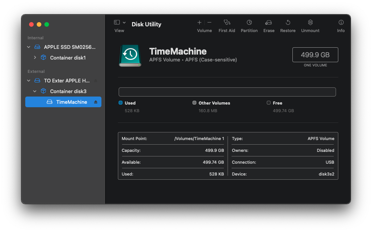Click the Available value 499.74 GB in table

click(213, 162)
